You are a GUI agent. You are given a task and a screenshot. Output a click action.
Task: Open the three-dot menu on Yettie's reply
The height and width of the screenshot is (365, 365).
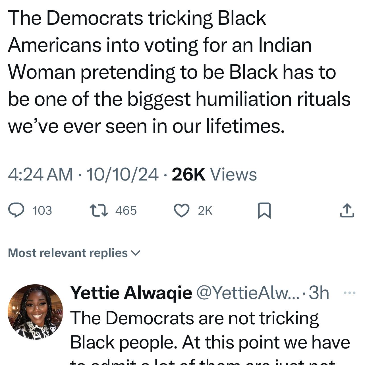pyautogui.click(x=350, y=293)
